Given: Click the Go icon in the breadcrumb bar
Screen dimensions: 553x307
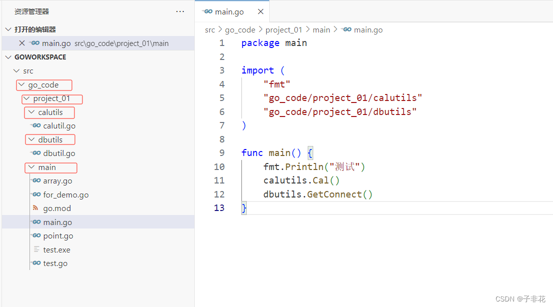Looking at the screenshot, I should click(346, 29).
